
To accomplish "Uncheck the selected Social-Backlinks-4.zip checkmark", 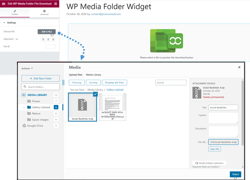I will click(x=95, y=94).
